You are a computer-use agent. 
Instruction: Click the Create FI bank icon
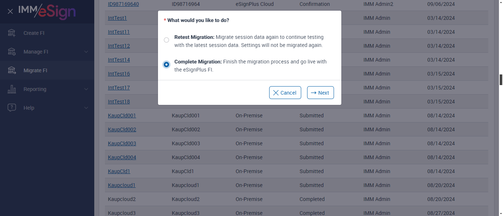12,33
